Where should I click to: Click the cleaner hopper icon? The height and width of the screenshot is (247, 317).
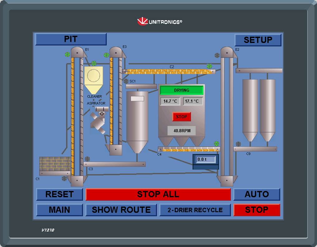(94, 80)
